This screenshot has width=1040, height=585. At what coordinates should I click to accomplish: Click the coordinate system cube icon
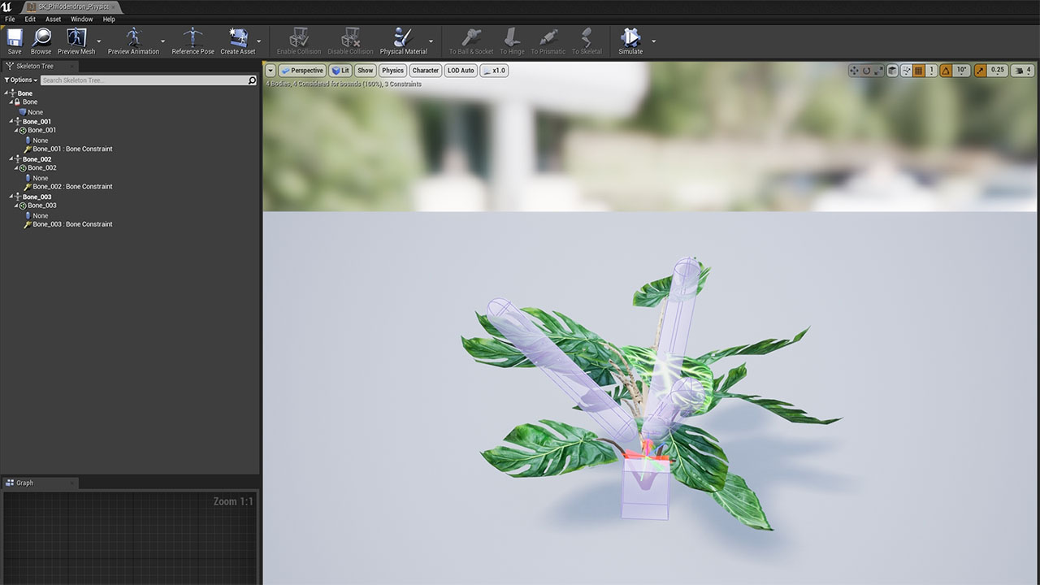tap(892, 71)
